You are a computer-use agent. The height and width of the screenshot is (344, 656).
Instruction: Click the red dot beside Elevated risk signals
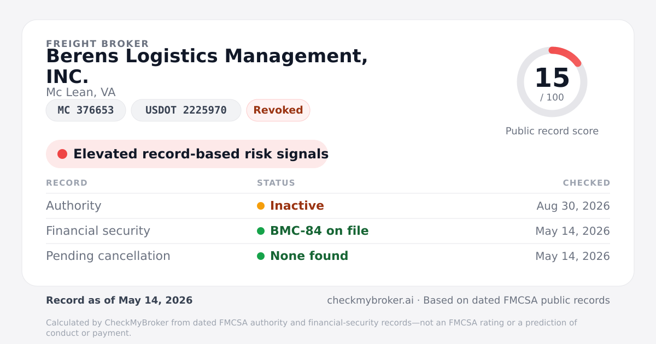62,154
